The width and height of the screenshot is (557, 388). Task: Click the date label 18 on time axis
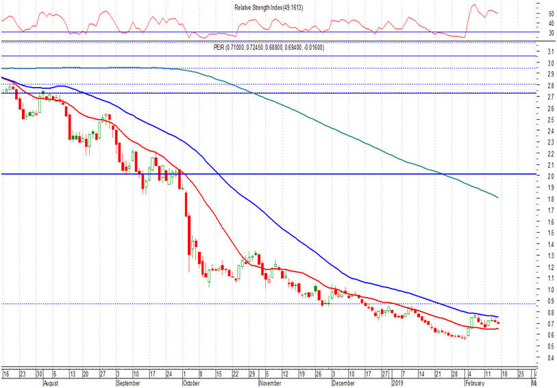[504, 374]
